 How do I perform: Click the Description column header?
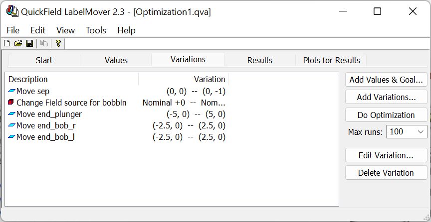pos(28,79)
